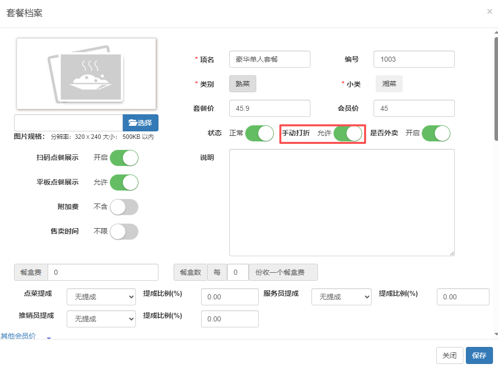This screenshot has height=370, width=498.
Task: Toggle the 状态 正常 switch
Action: click(x=259, y=133)
